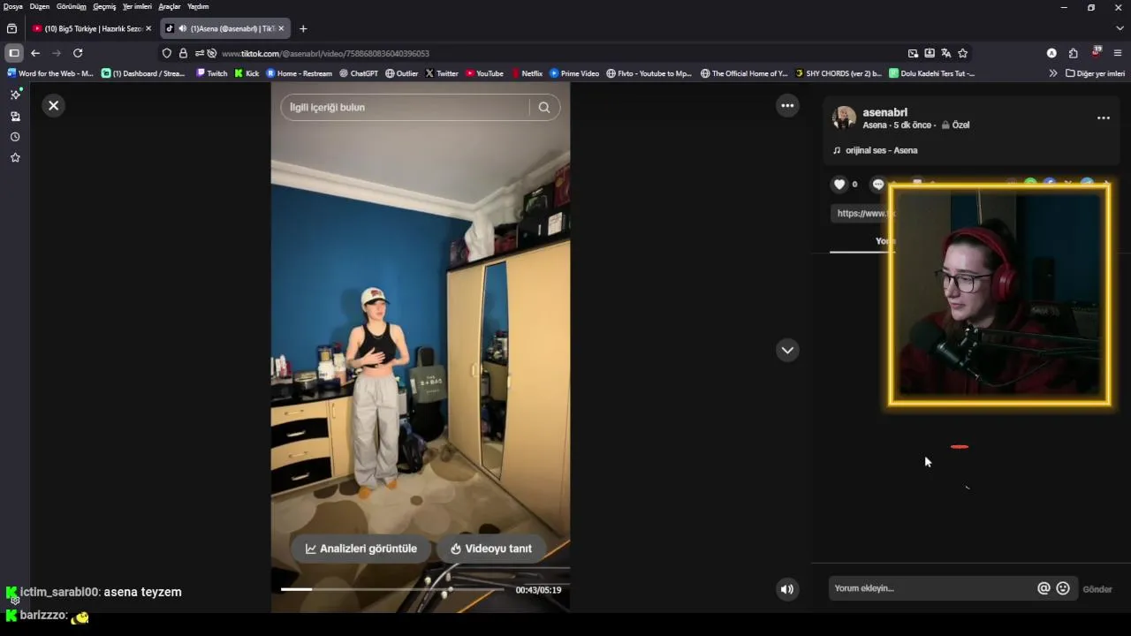Open the Dosya menu
The image size is (1131, 636).
click(x=12, y=6)
